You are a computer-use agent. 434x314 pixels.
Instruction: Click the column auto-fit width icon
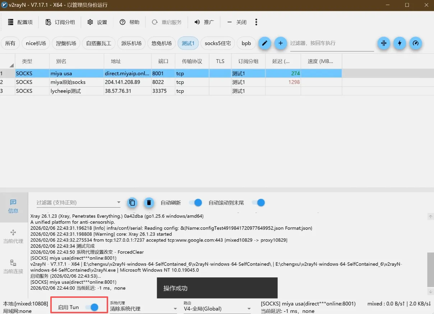(x=383, y=43)
